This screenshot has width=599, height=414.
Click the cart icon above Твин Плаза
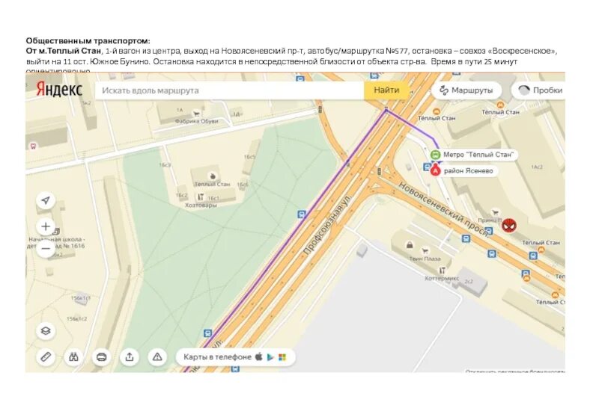coord(425,251)
